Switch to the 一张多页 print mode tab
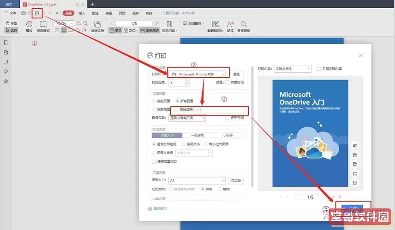Image resolution: width=395 pixels, height=230 pixels. pyautogui.click(x=197, y=135)
